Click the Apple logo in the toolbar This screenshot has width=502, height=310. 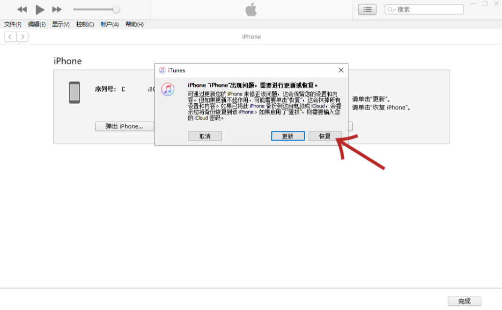pos(251,9)
